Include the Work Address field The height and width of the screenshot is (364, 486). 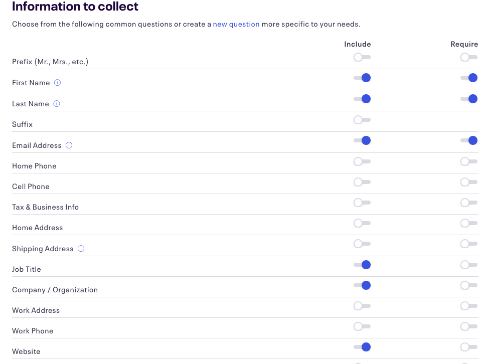tap(362, 306)
